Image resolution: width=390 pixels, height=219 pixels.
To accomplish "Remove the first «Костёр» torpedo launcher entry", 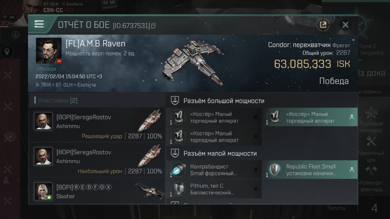I will coord(256,117).
